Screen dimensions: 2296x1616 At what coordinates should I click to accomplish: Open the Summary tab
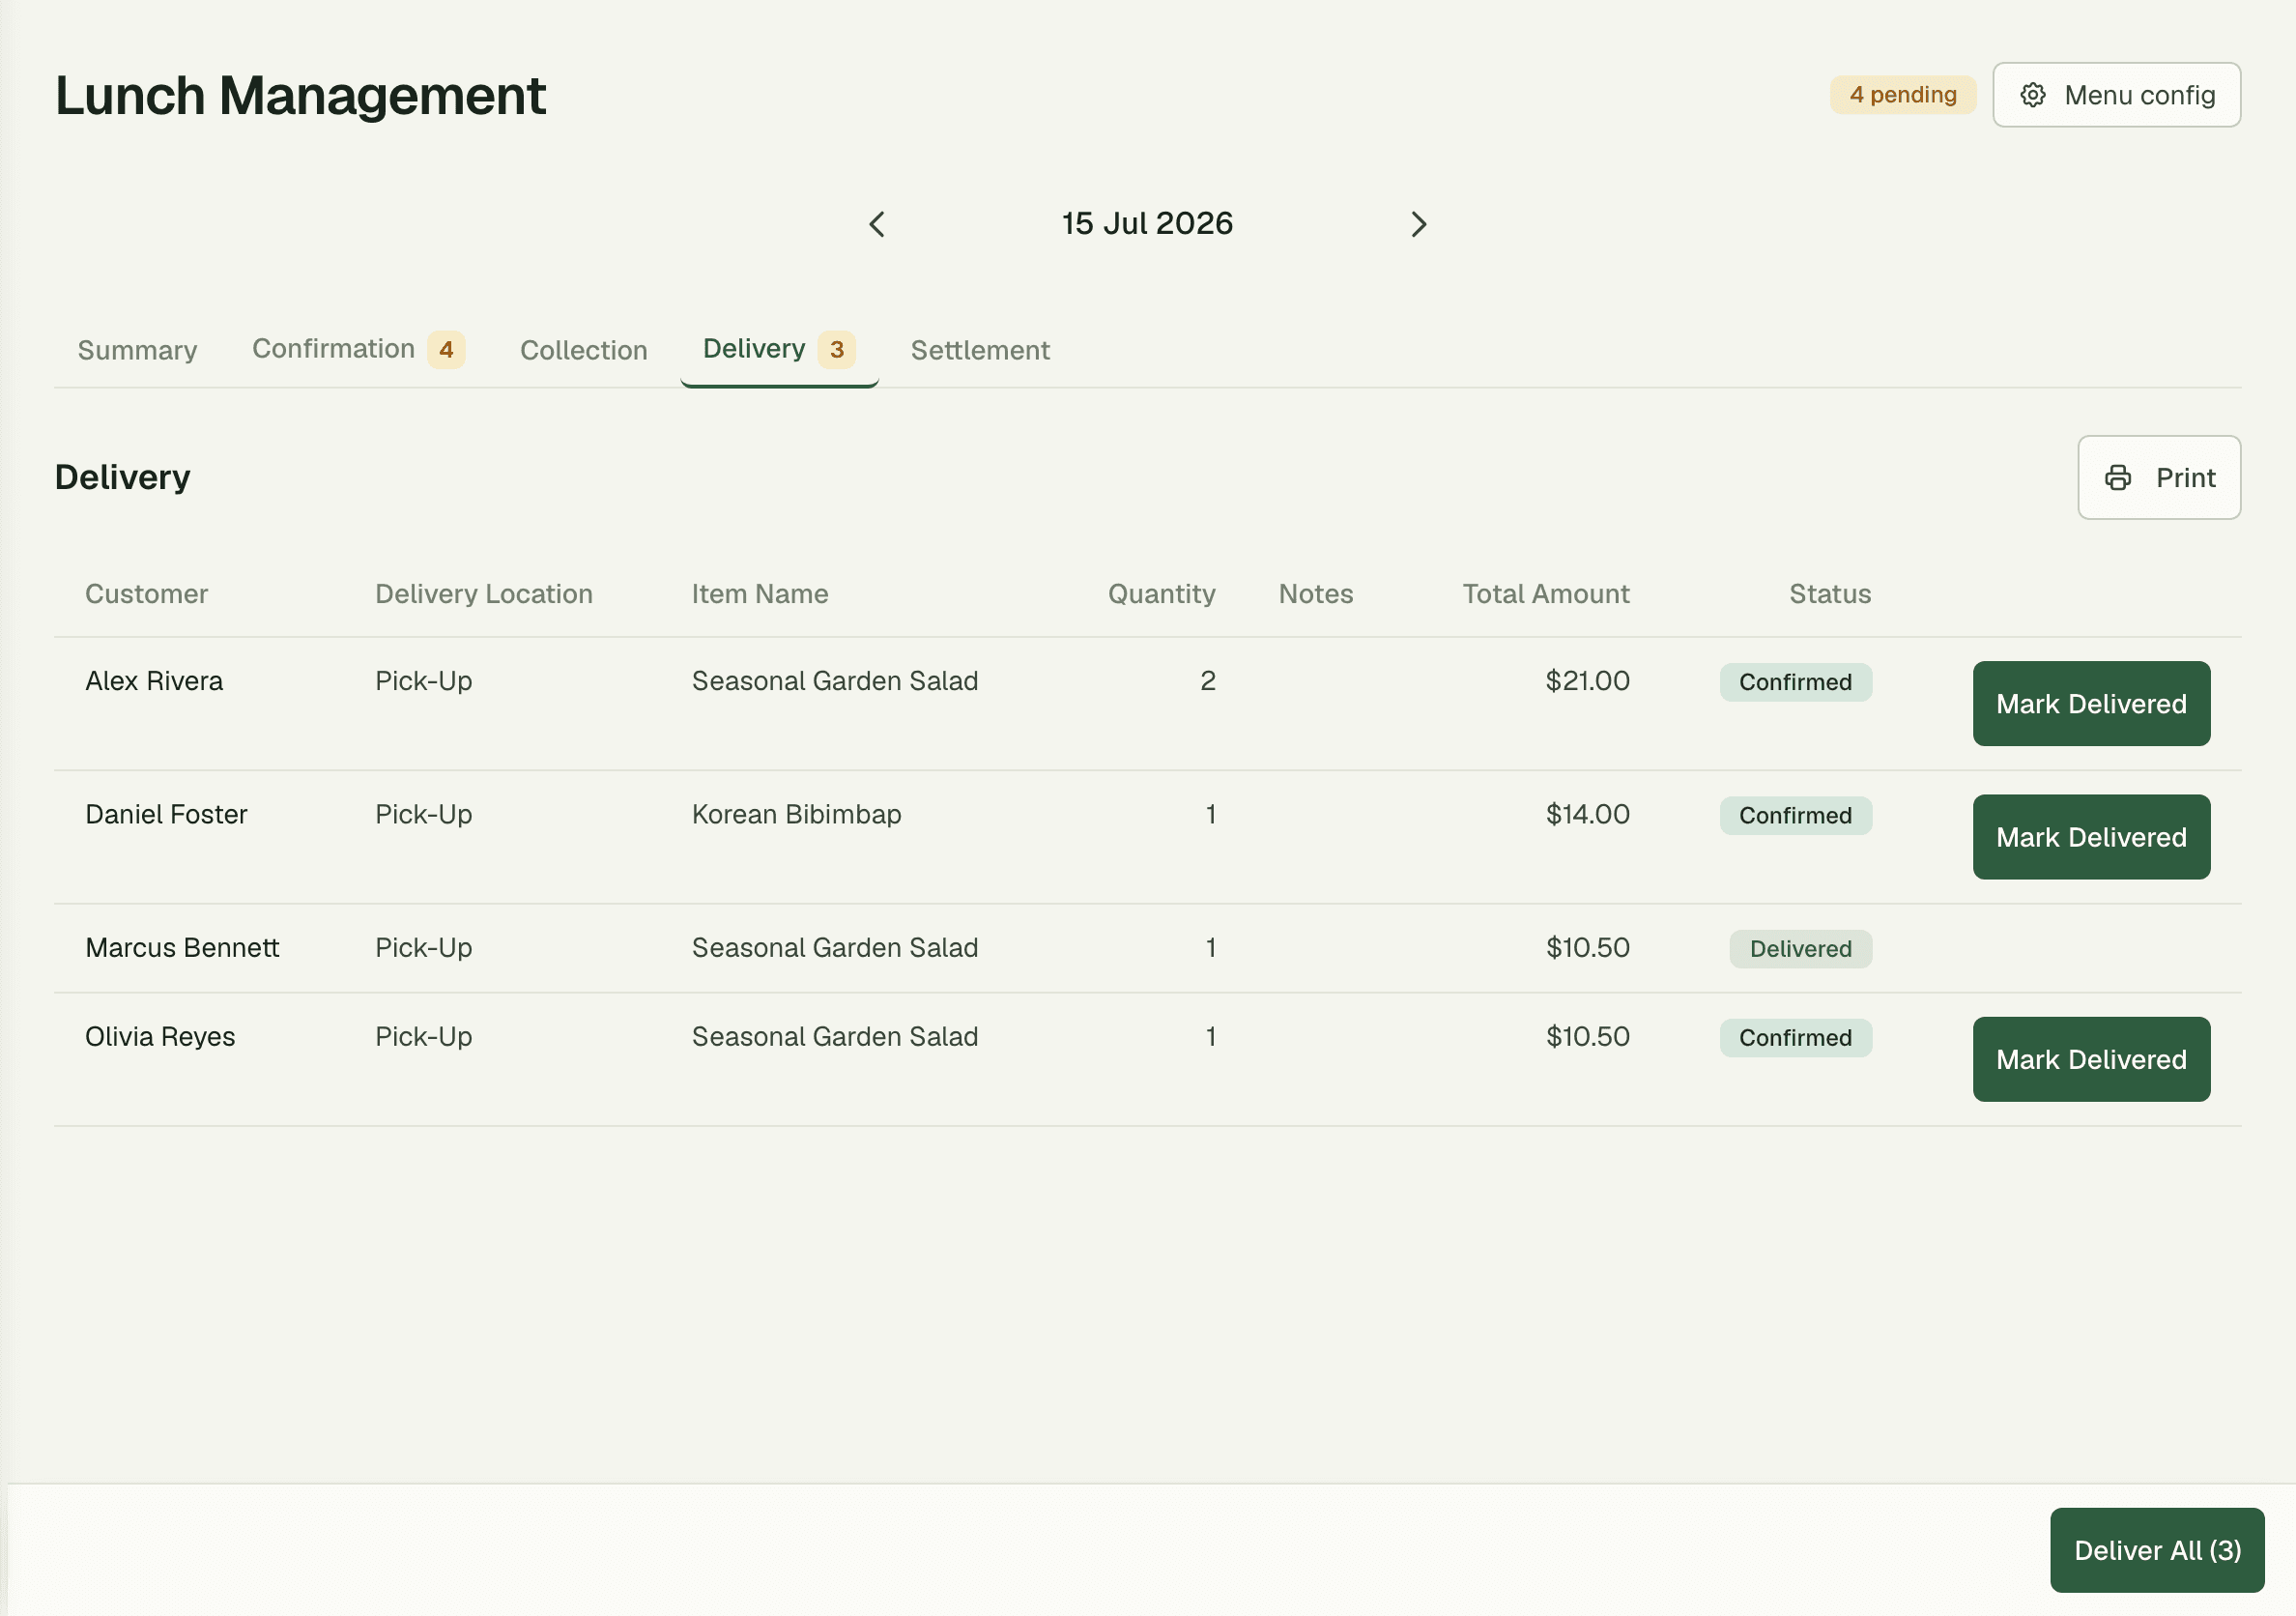pos(137,350)
